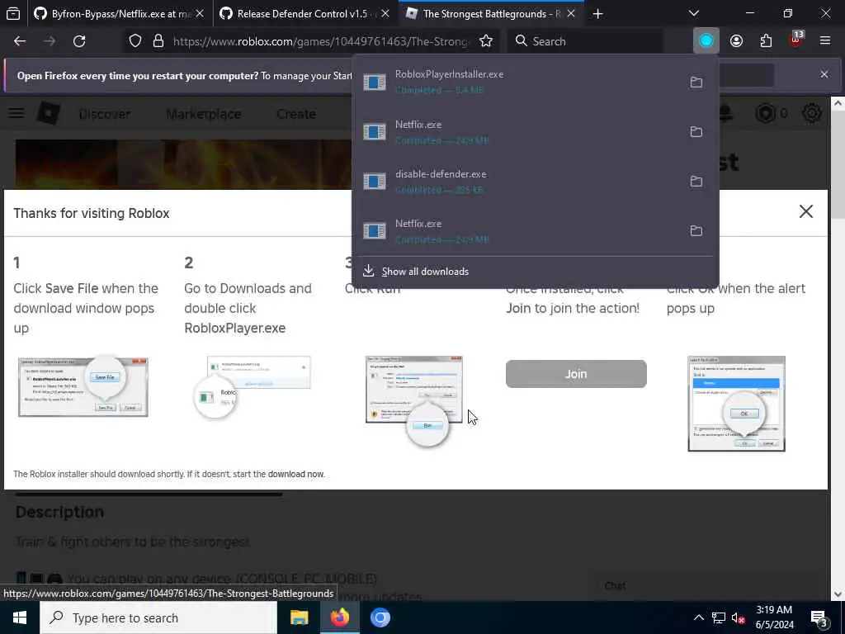Image resolution: width=845 pixels, height=634 pixels.
Task: Click the taskbar Type here to search box
Action: (x=158, y=617)
